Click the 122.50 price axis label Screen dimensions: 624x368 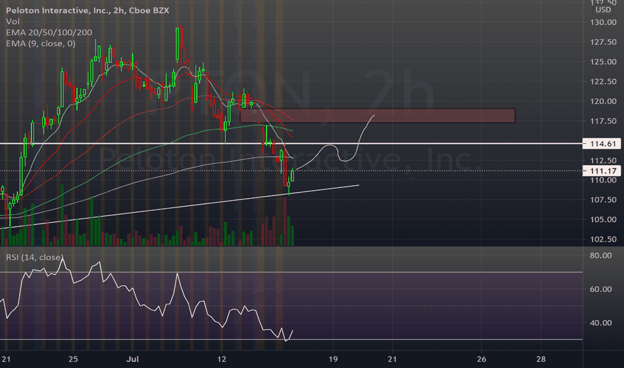coord(603,82)
